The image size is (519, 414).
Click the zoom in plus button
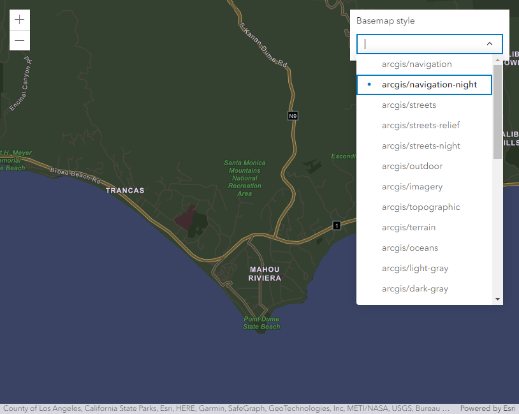(20, 20)
